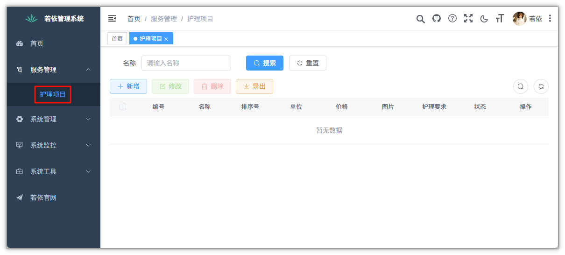This screenshot has height=255, width=565.
Task: Expand the 系统管理 menu chevron
Action: tap(88, 119)
